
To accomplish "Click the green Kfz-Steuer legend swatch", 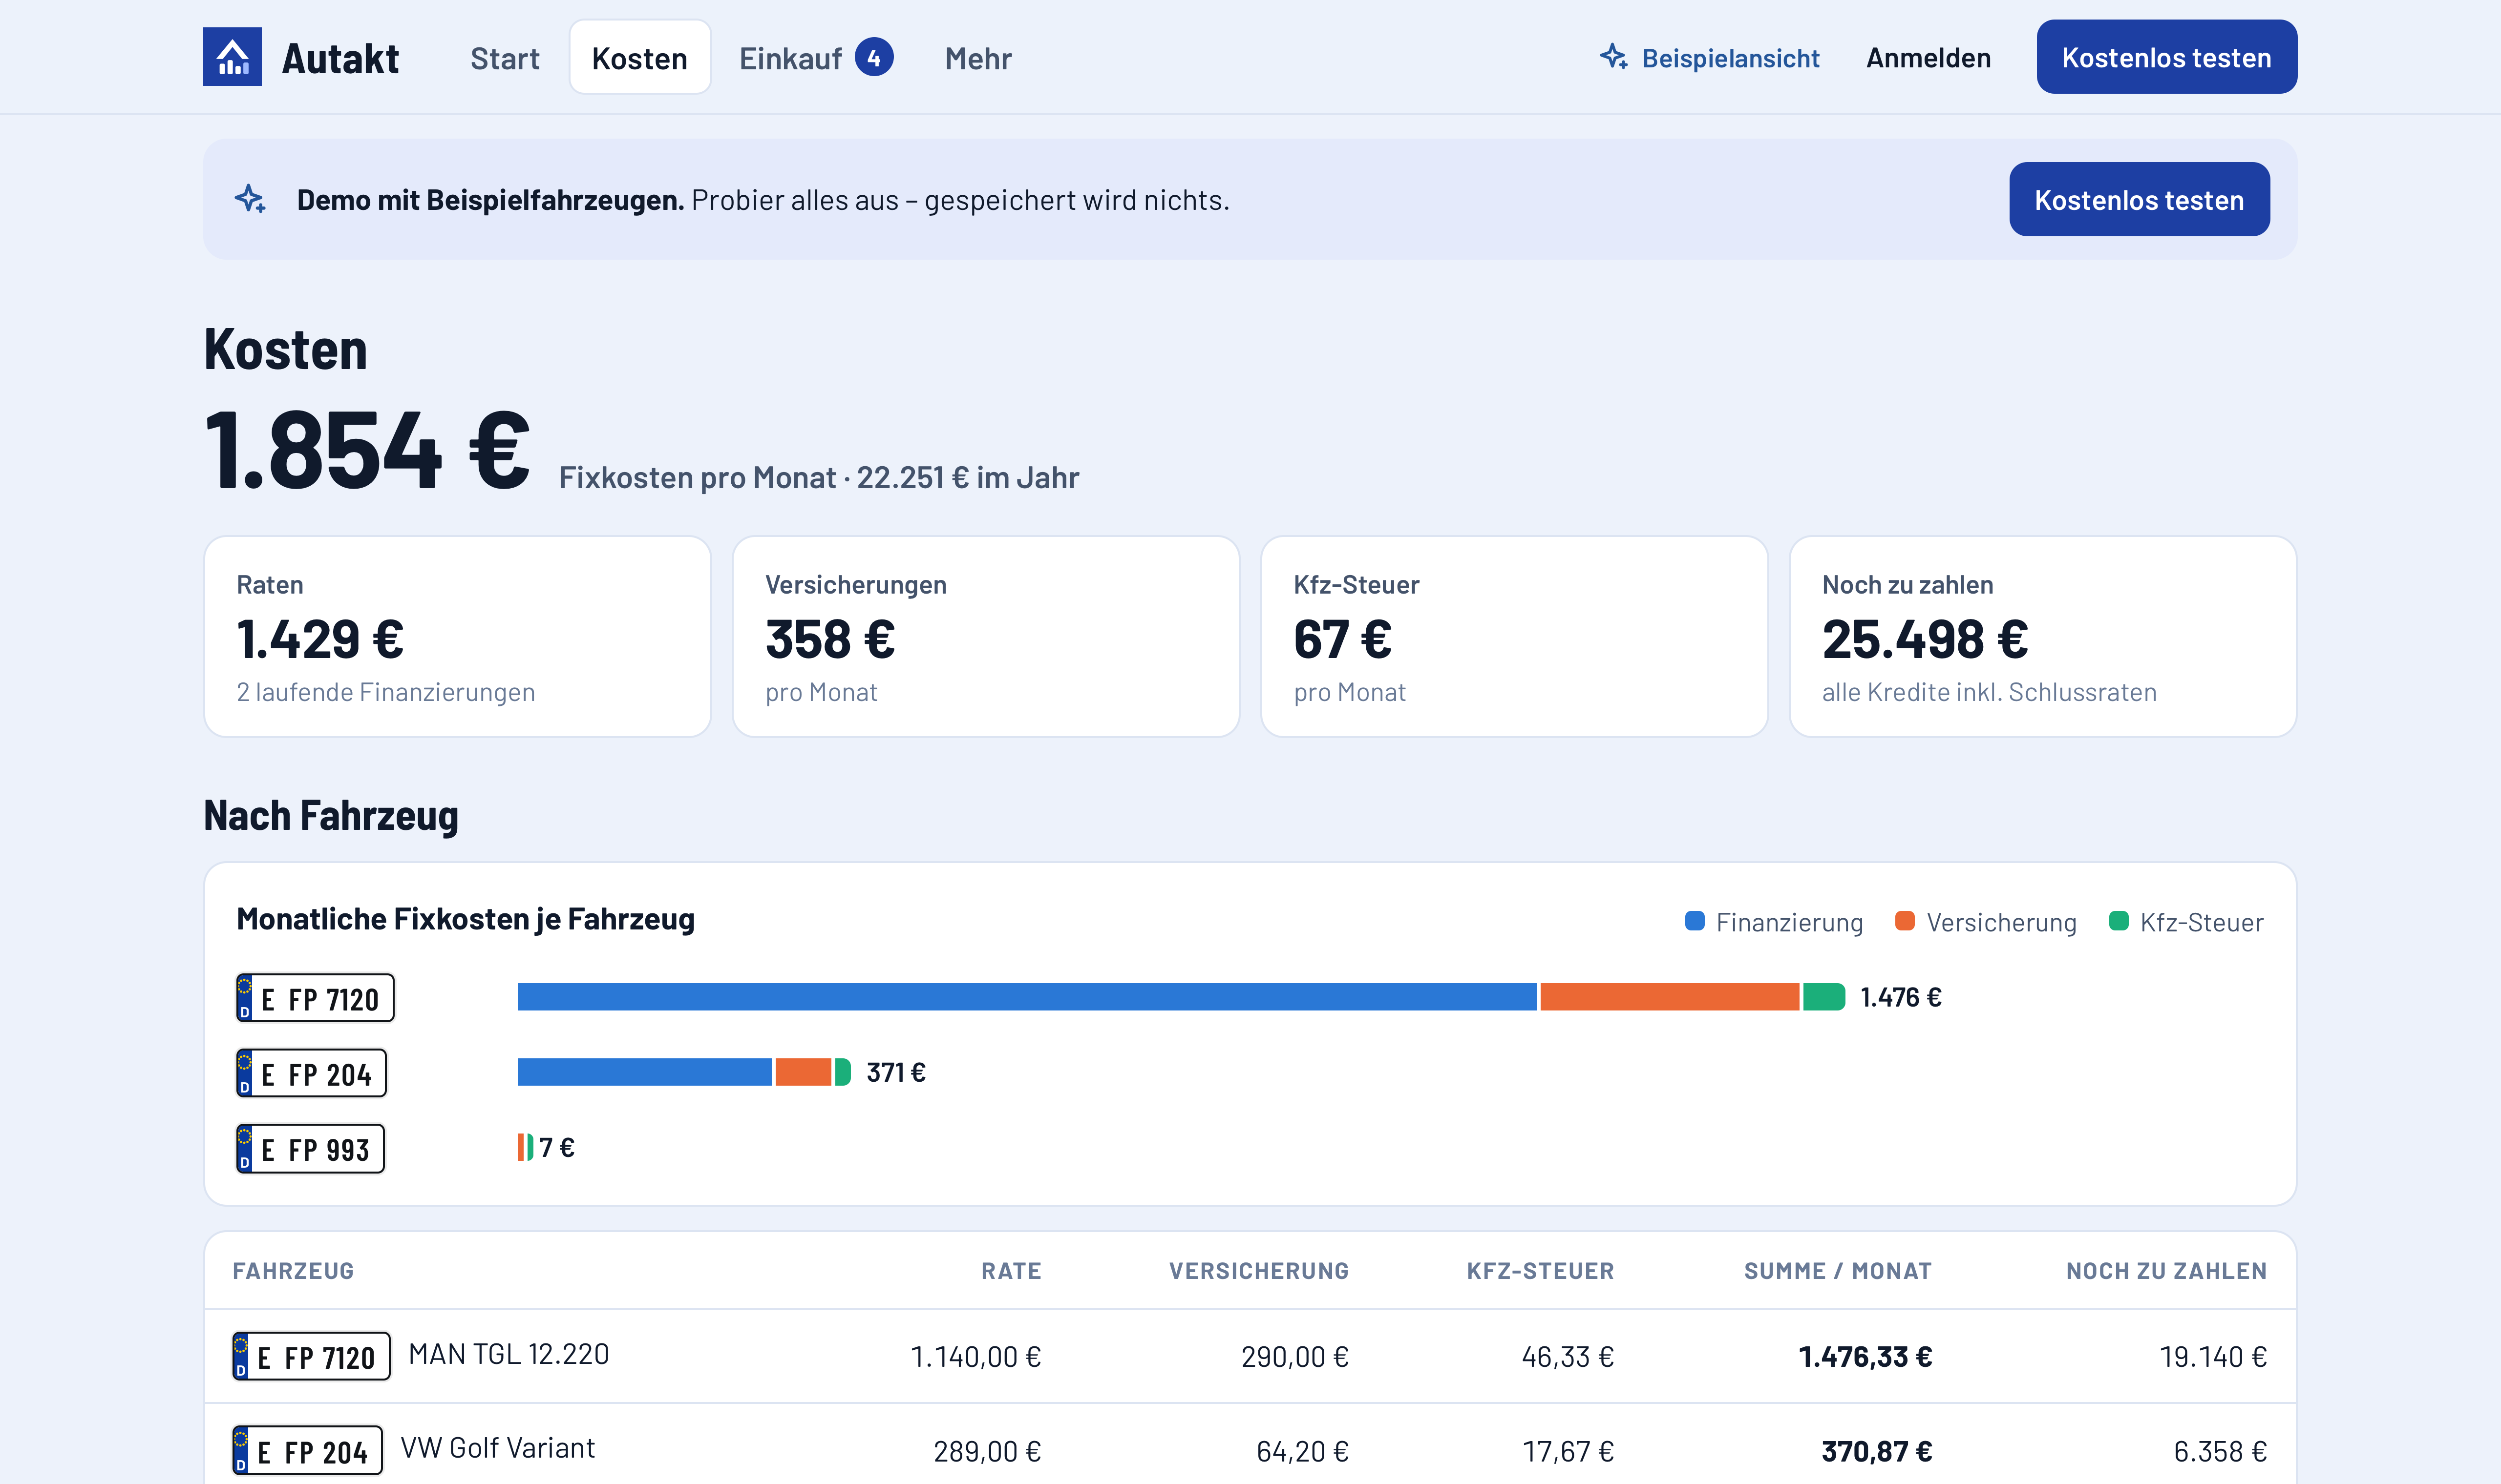I will click(2118, 921).
